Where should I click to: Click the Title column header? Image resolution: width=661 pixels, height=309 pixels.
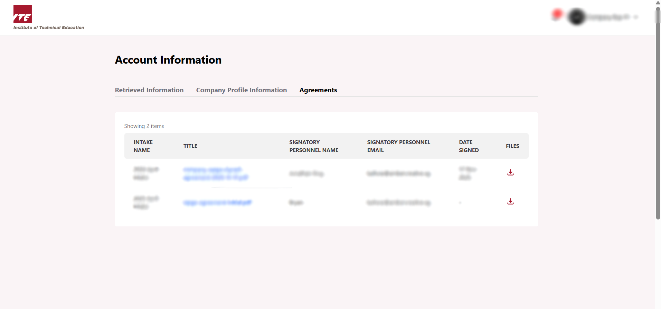coord(190,146)
